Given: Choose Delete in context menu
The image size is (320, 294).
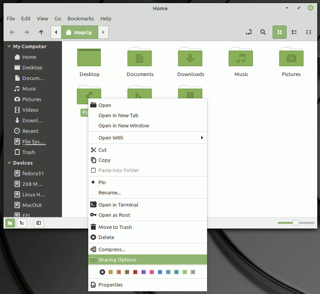Looking at the screenshot, I should point(147,237).
